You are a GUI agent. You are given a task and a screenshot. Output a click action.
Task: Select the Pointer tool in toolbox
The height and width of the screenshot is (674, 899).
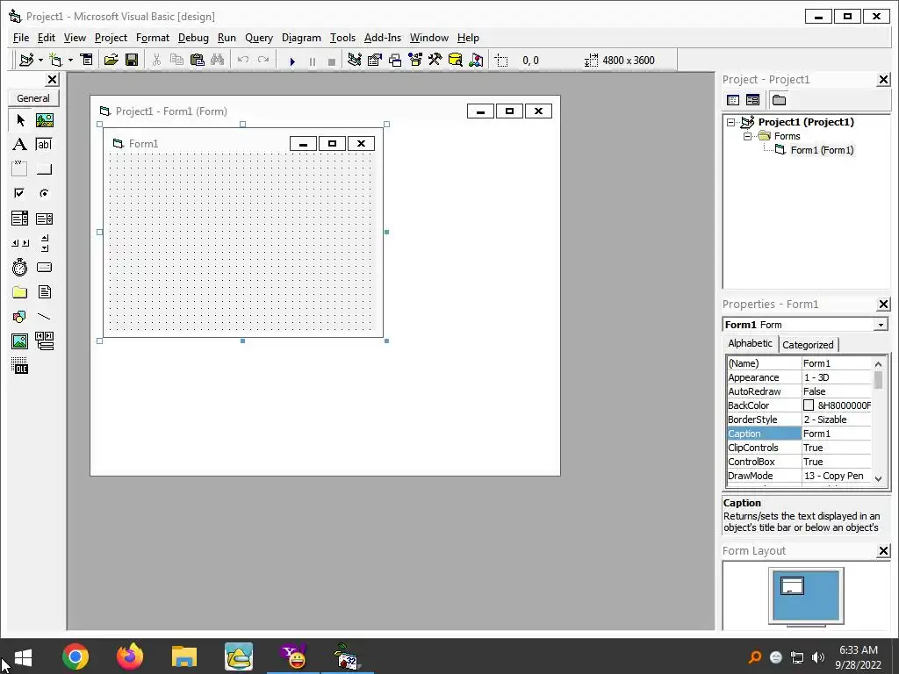[20, 120]
